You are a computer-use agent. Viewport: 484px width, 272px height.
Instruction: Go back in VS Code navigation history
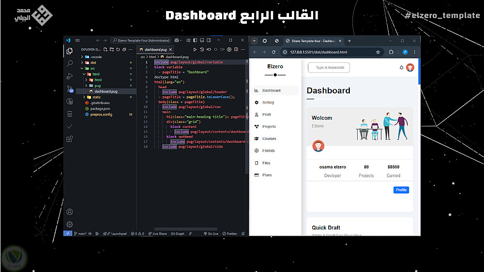pyautogui.click(x=98, y=41)
